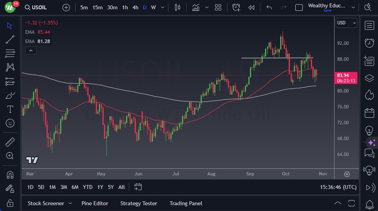Open the Measure ruler tool
The image size is (378, 211).
(x=10, y=142)
